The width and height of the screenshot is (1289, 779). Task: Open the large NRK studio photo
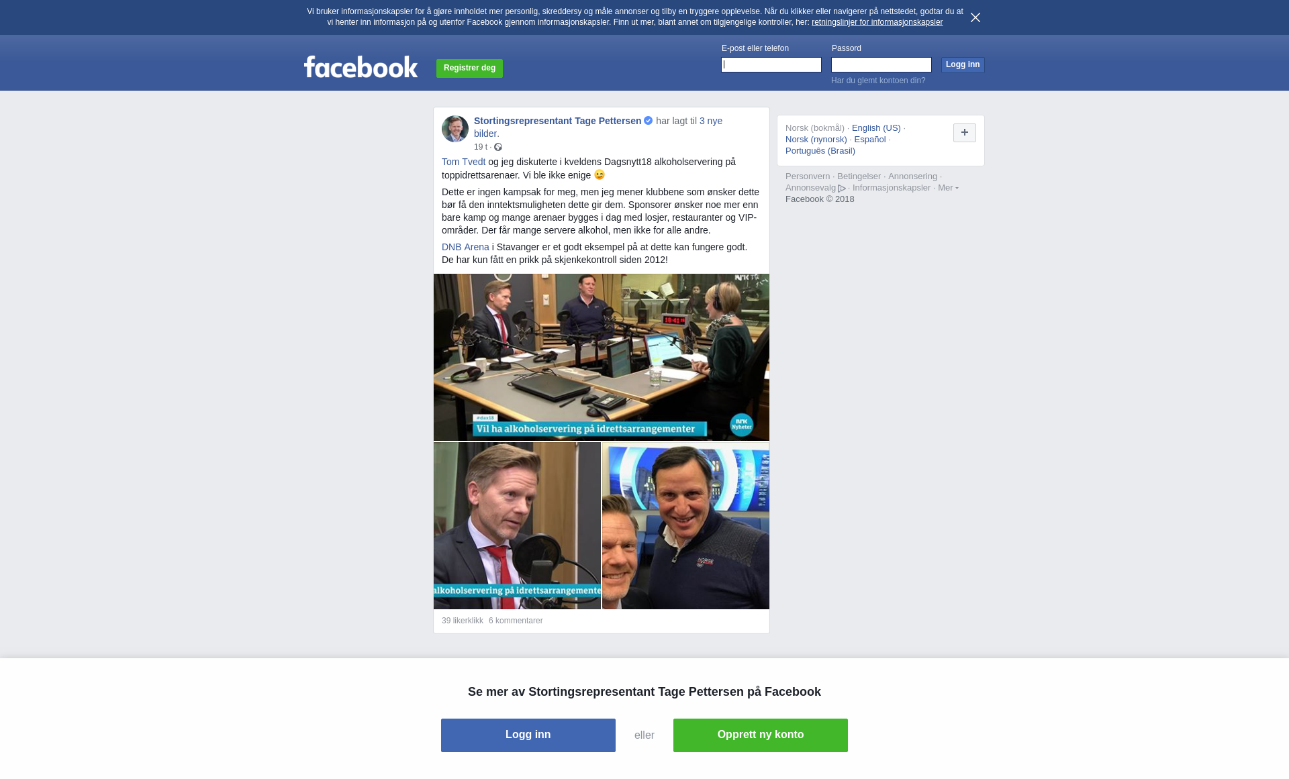coord(602,357)
